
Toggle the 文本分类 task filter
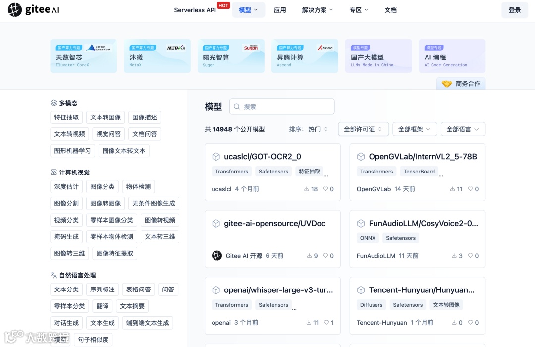coord(66,289)
